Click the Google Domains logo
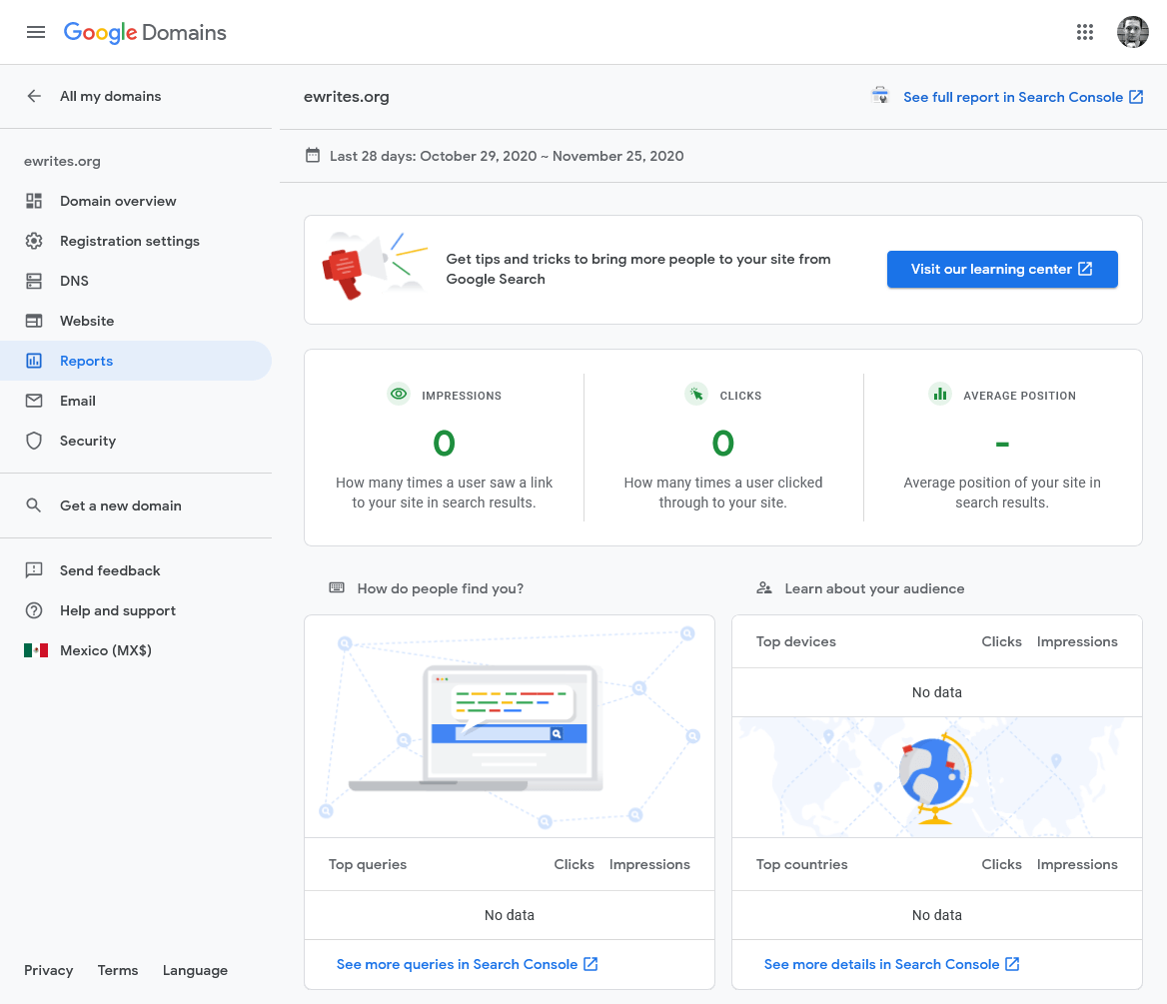The image size is (1167, 1004). [x=145, y=32]
